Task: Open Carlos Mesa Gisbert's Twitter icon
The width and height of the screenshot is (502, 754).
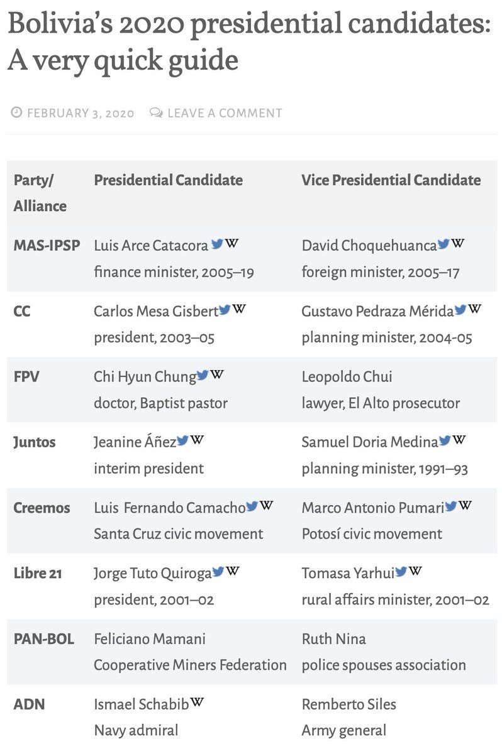Action: pos(225,309)
